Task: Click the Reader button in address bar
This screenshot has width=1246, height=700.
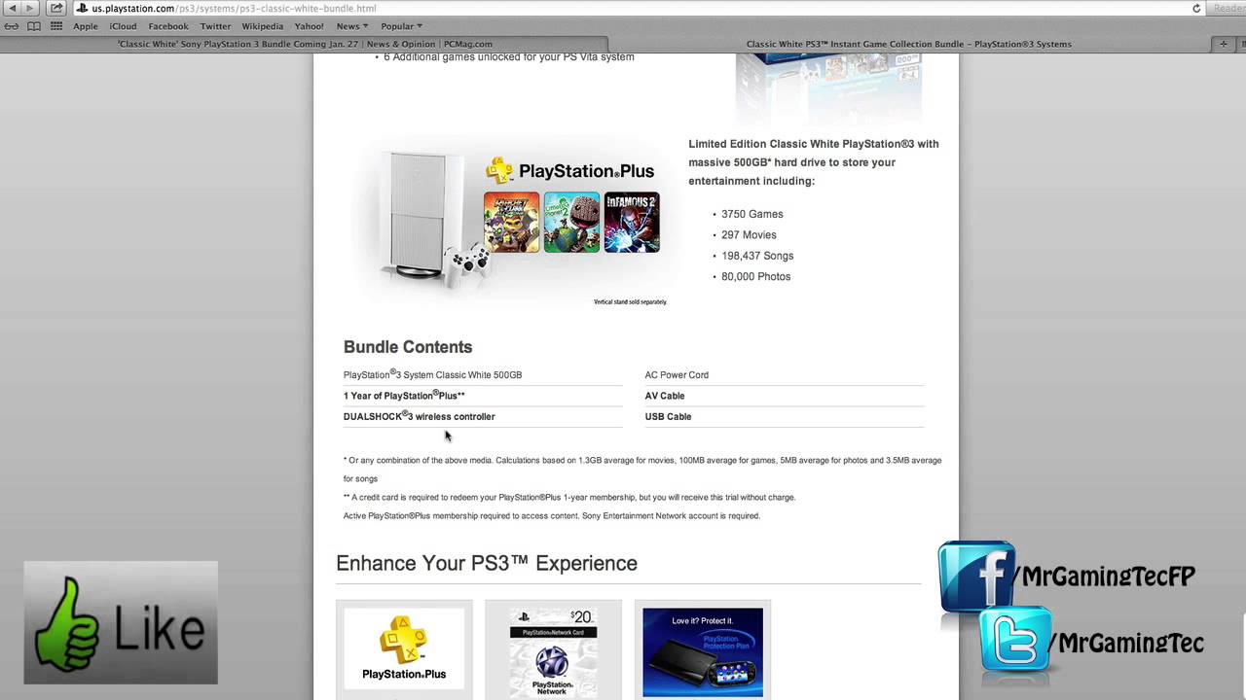Action: (x=1228, y=8)
